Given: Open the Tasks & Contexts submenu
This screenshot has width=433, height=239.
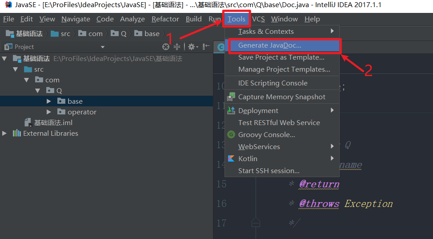Looking at the screenshot, I should pyautogui.click(x=282, y=31).
